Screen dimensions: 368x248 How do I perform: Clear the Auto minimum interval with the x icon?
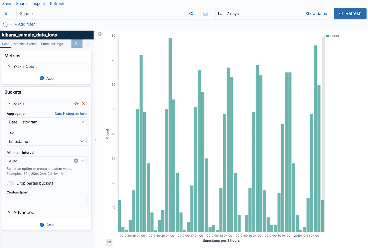click(x=76, y=161)
